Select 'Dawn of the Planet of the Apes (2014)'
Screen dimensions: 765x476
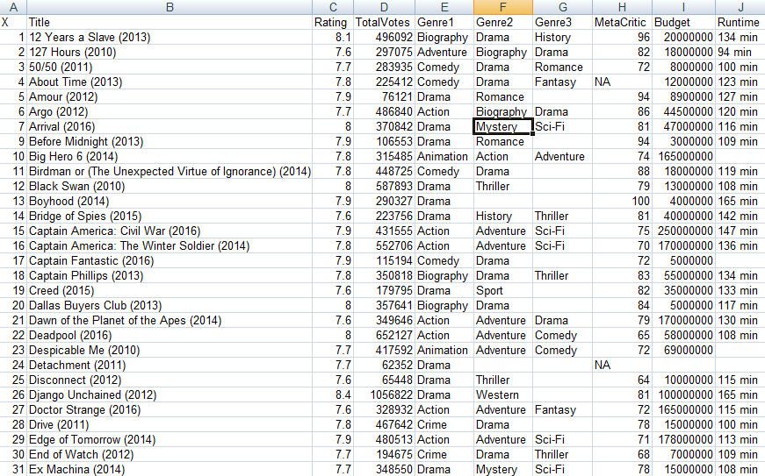pyautogui.click(x=170, y=320)
